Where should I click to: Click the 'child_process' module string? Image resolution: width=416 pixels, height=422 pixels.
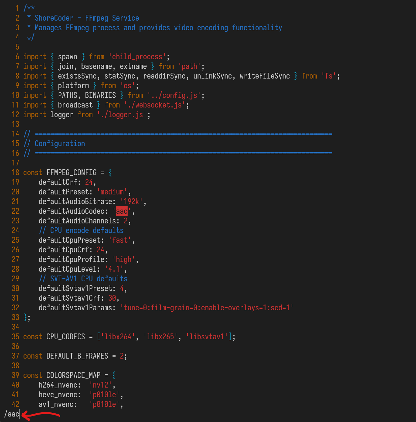(x=137, y=57)
